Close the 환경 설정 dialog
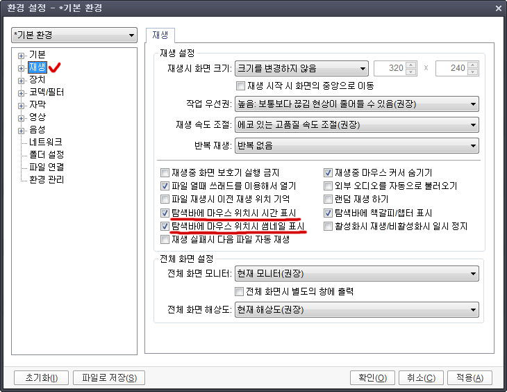This screenshot has width=507, height=392. [x=498, y=8]
